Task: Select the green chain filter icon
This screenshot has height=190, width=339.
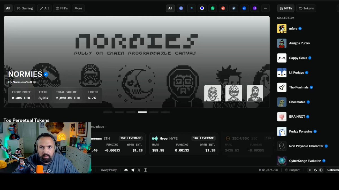Action: click(x=213, y=8)
